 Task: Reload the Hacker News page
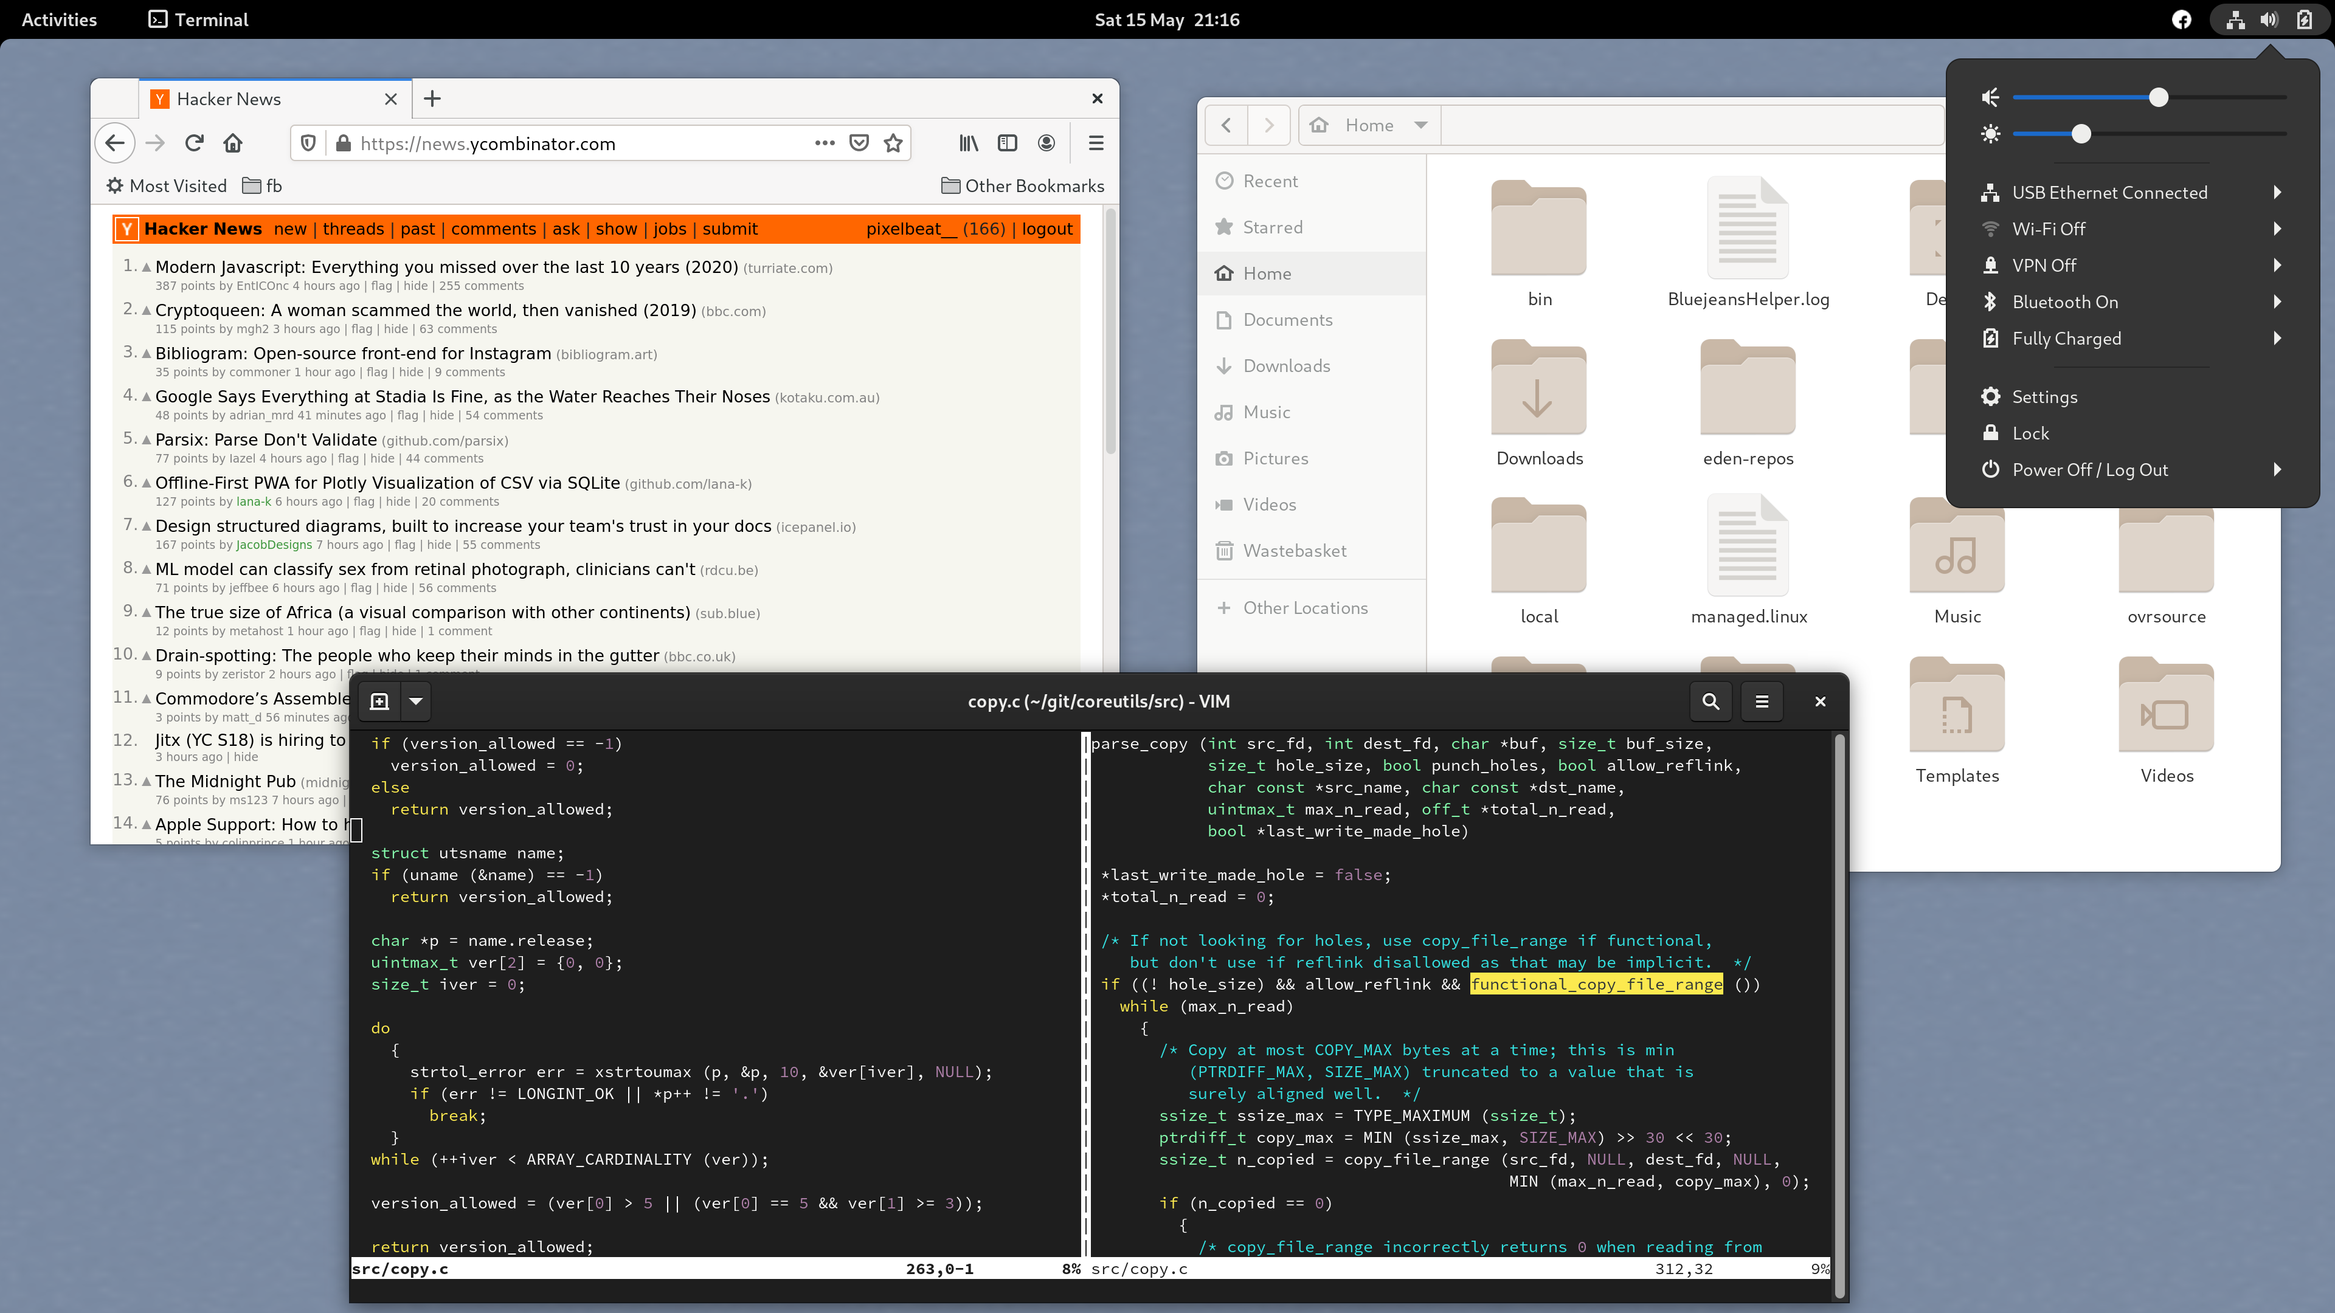tap(194, 143)
